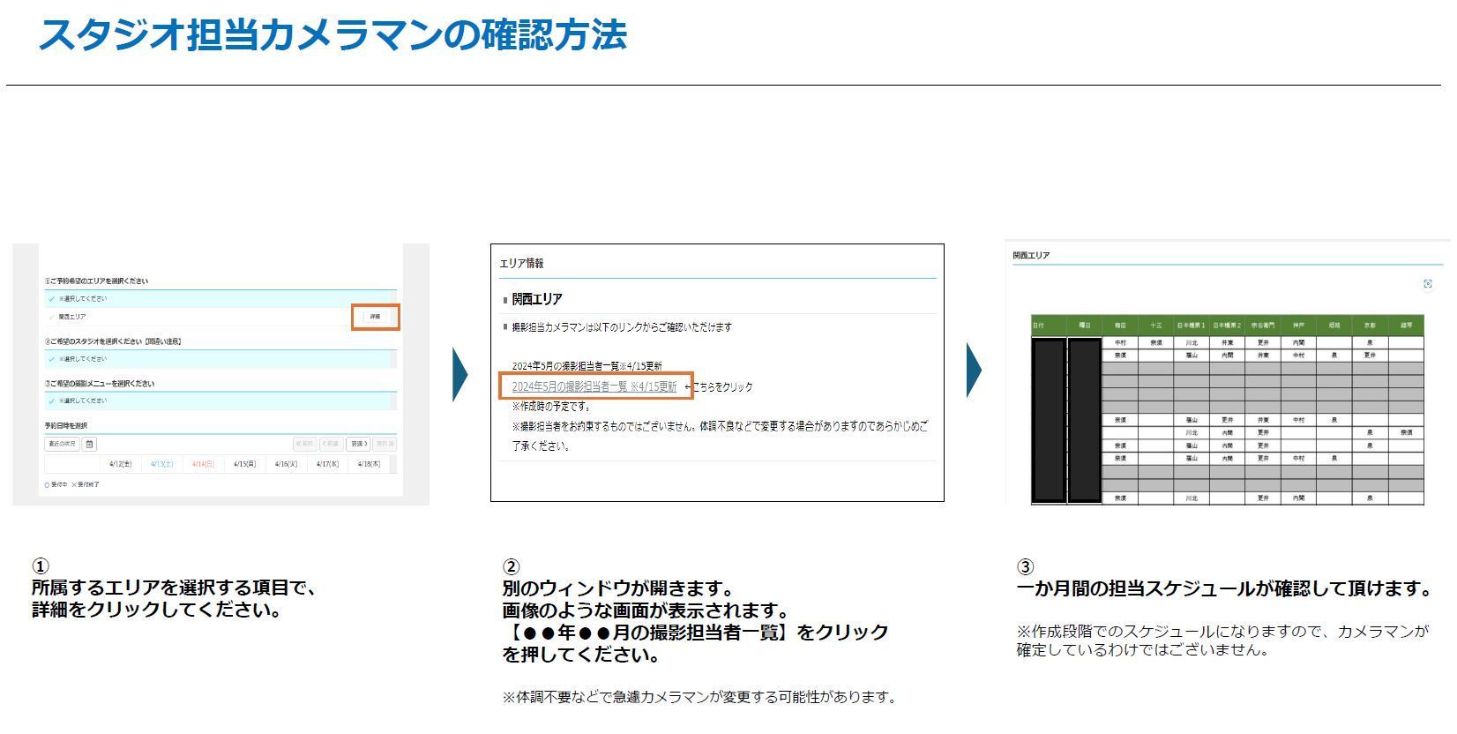Click the blue arrow between steps 1 and 2
This screenshot has width=1457, height=734.
point(460,374)
